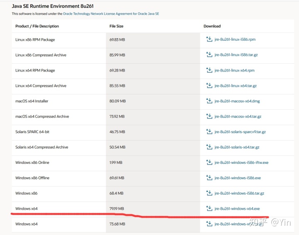
Task: Click the '69.61 MB' file size
Action: pos(117,178)
